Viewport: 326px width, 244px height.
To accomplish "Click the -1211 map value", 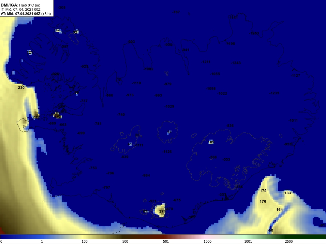I will [x=206, y=62].
